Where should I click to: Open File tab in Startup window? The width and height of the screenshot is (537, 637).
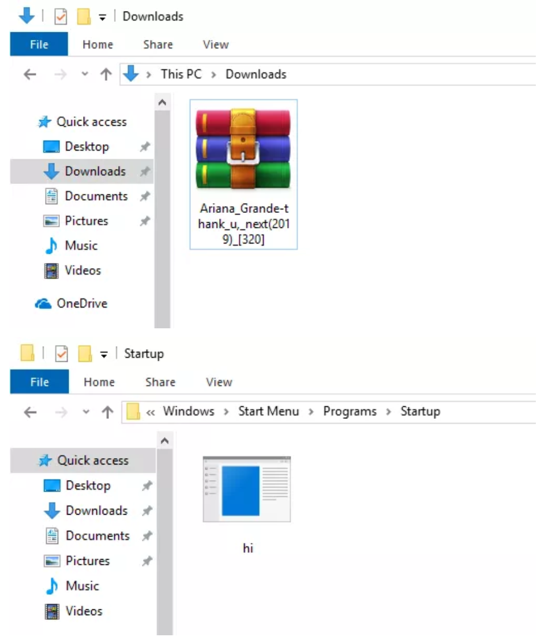39,382
